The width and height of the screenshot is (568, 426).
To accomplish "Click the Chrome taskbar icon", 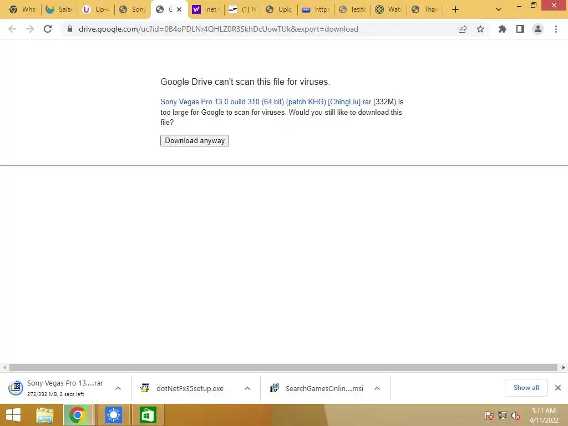I will [78, 415].
